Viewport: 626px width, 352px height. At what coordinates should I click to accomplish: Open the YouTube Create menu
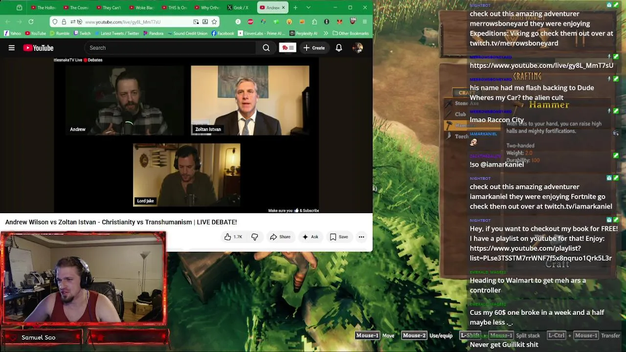click(x=314, y=48)
